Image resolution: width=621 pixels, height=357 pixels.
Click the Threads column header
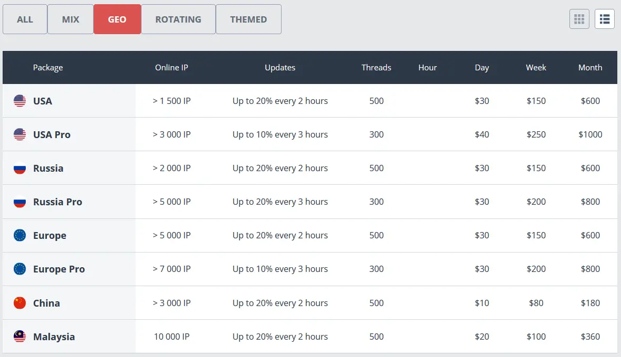(x=376, y=68)
